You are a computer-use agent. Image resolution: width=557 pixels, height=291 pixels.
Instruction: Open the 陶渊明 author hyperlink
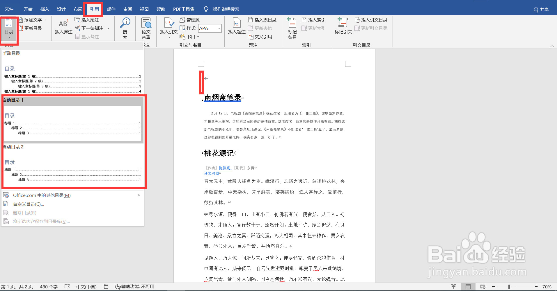[225, 168]
